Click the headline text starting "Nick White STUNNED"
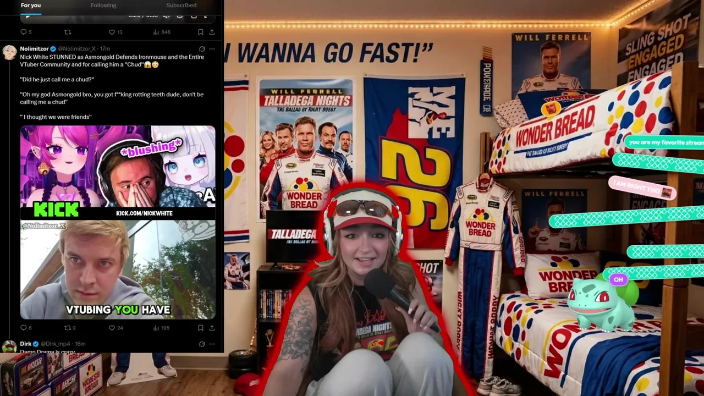 [112, 61]
